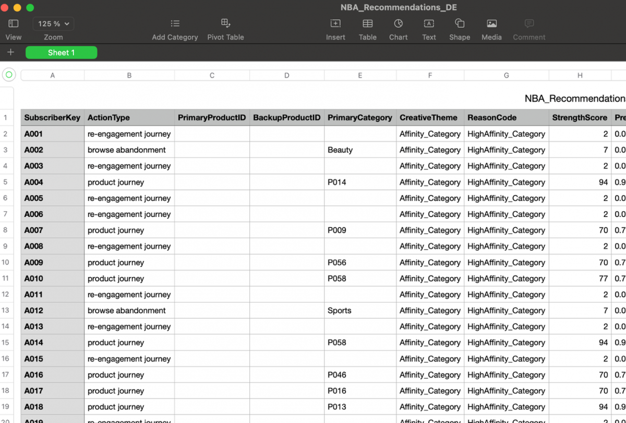Select cell A004 in SubscriberKey column
This screenshot has height=423, width=626.
[x=52, y=182]
